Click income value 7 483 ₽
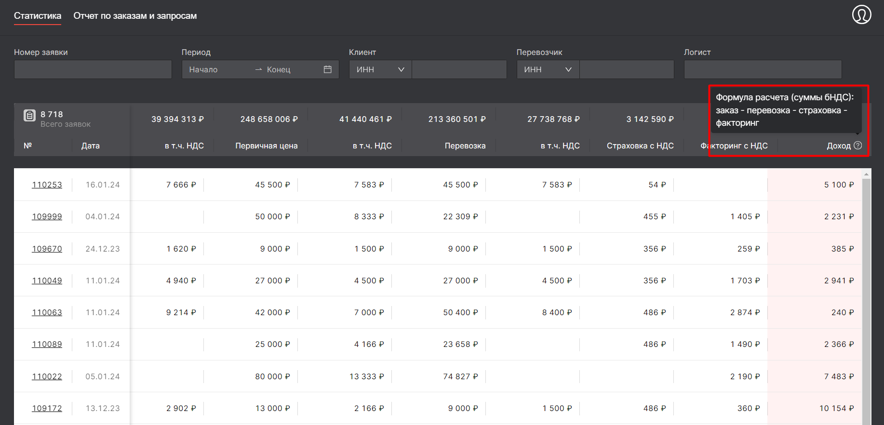The width and height of the screenshot is (884, 425). 839,376
